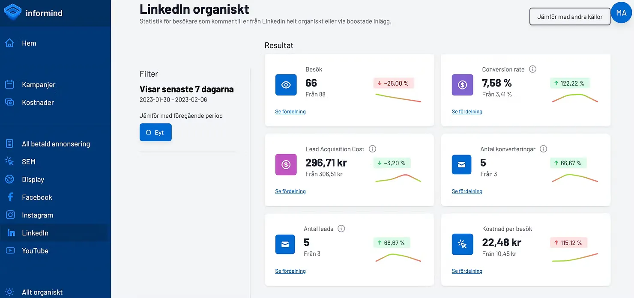Click the info icon beside Lead Acquisition Cost

[372, 149]
